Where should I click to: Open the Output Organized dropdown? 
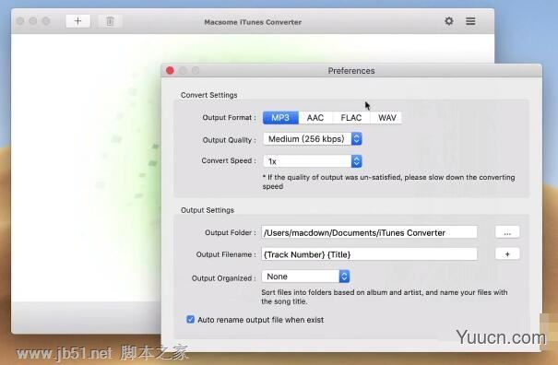point(305,277)
